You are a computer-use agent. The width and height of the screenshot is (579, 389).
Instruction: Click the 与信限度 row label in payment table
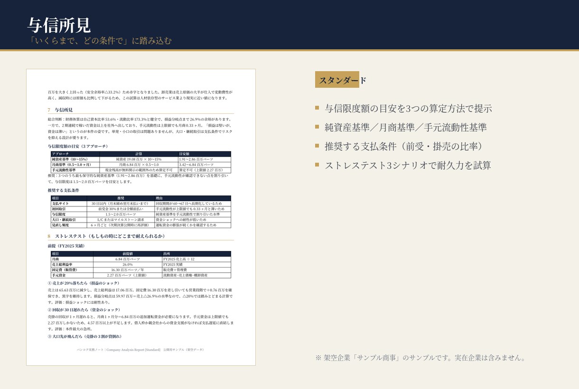69,214
